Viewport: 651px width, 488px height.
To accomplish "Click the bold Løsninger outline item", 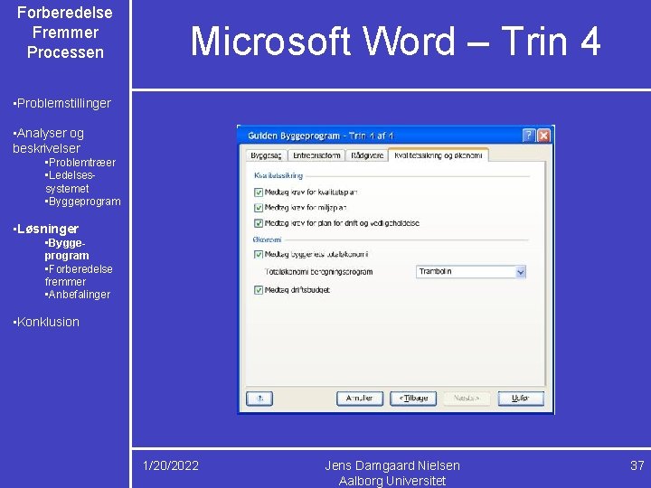I will pyautogui.click(x=46, y=229).
